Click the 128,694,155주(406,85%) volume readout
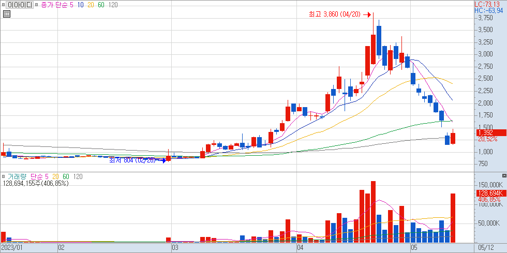This screenshot has width=507, height=253. [x=36, y=184]
